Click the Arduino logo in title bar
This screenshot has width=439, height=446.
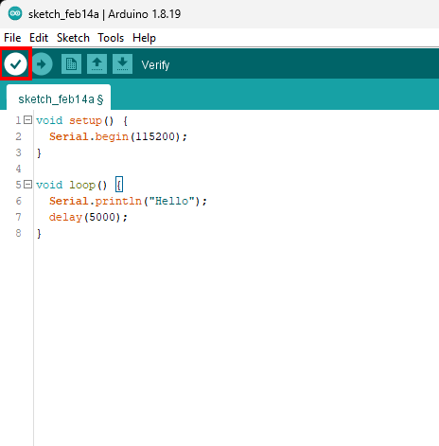point(15,13)
